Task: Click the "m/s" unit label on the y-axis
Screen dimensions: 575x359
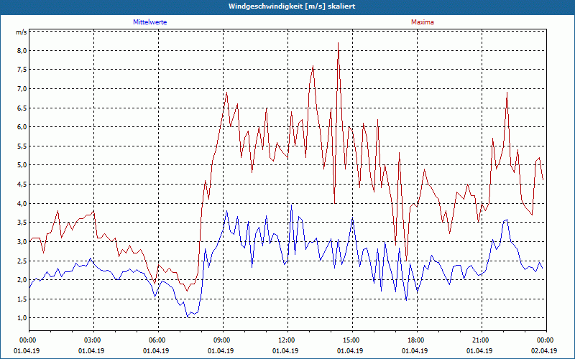Action: click(22, 32)
